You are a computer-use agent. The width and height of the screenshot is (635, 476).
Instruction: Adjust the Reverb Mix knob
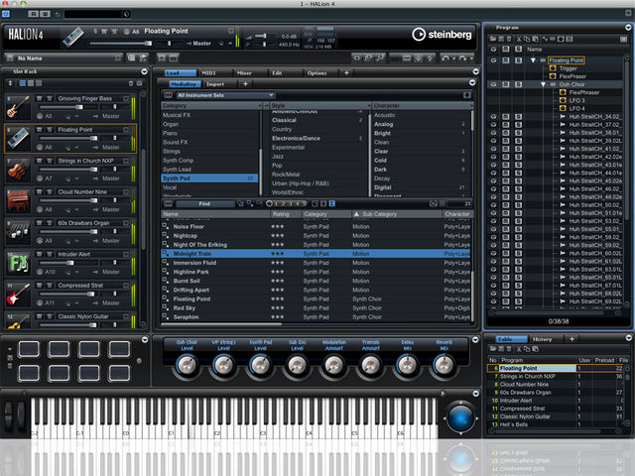[x=444, y=365]
